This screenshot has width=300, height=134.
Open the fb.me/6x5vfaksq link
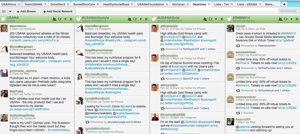tap(59, 130)
